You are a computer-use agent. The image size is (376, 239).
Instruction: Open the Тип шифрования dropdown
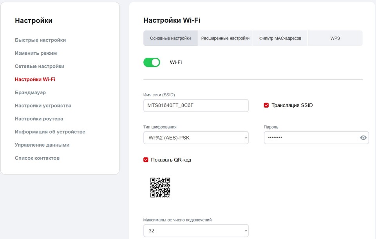coord(196,138)
